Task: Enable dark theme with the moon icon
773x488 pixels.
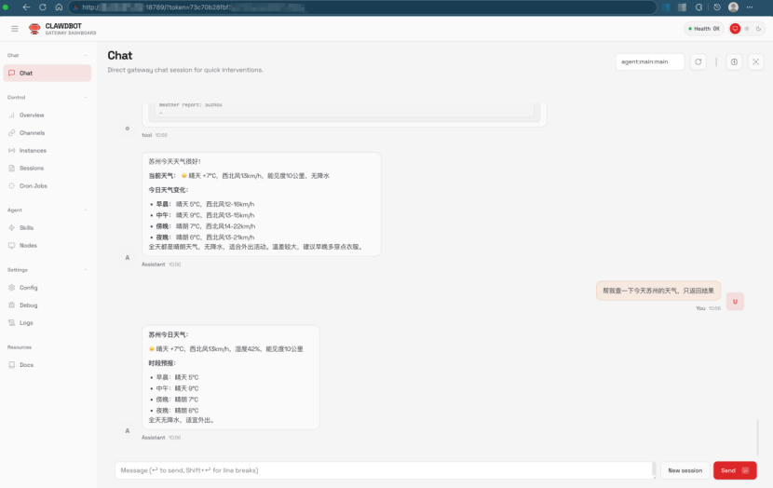Action: [757, 29]
